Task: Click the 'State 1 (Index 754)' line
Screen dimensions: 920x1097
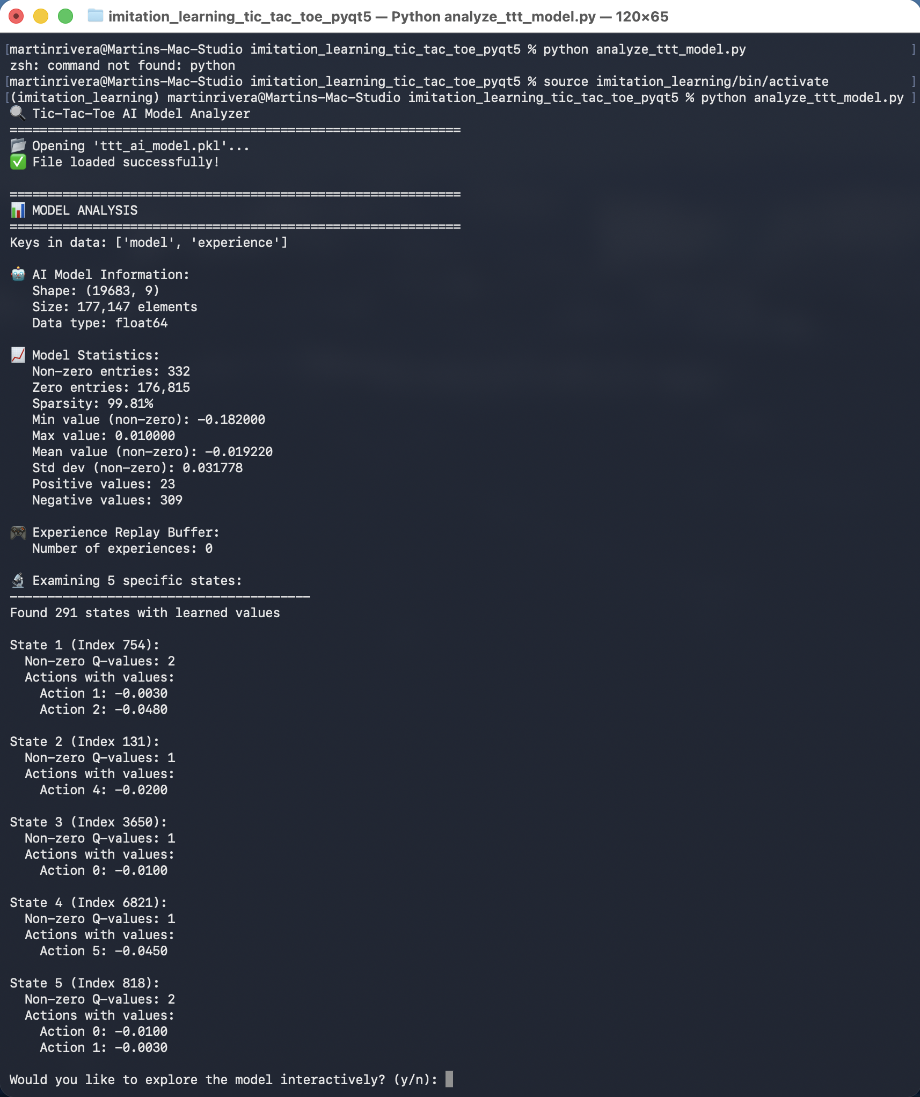Action: click(x=84, y=645)
